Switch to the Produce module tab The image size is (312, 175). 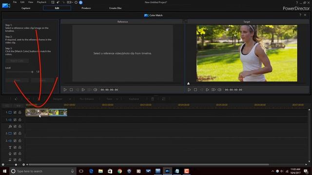[x=86, y=8]
